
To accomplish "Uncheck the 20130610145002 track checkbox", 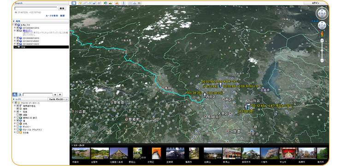I will [18, 41].
